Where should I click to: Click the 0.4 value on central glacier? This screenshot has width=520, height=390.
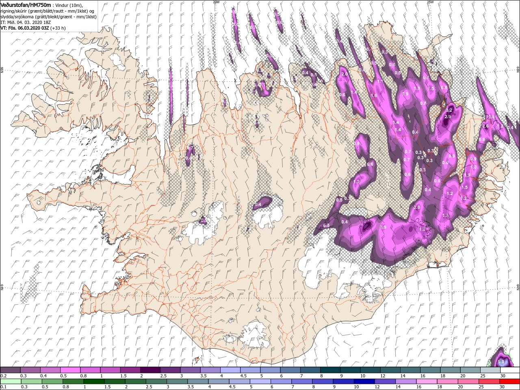258,205
